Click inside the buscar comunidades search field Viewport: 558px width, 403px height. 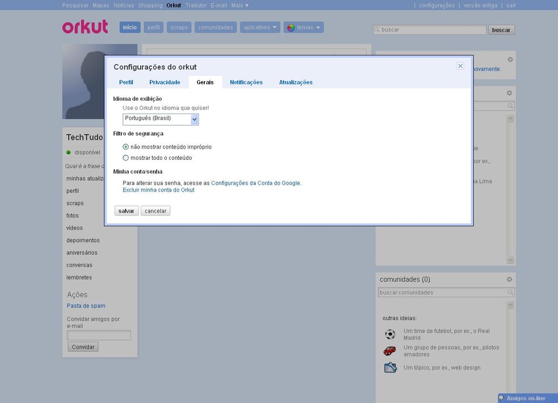[x=442, y=292]
